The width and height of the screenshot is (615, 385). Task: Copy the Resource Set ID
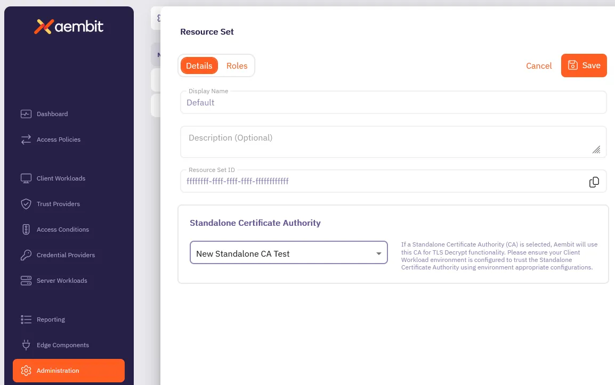tap(594, 182)
